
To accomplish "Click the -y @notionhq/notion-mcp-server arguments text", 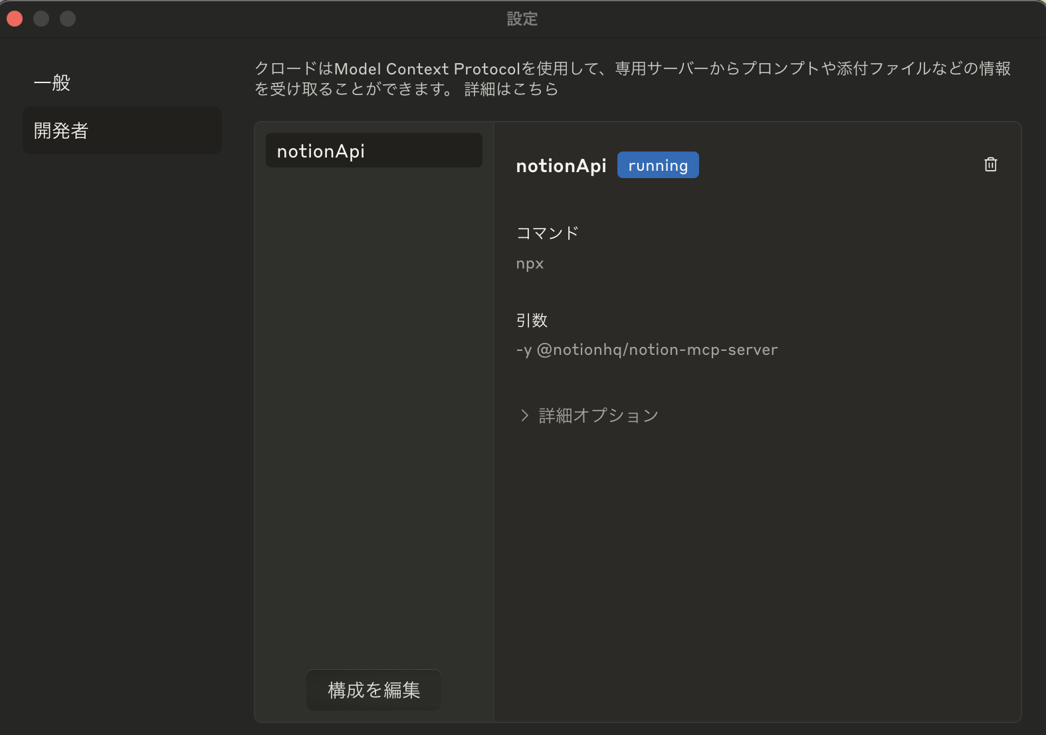I will (647, 350).
